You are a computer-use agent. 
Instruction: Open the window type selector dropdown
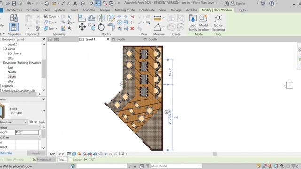44,111
